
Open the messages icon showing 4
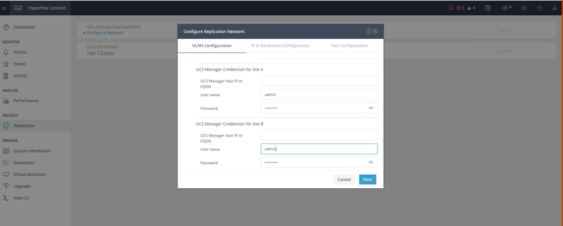tap(507, 7)
